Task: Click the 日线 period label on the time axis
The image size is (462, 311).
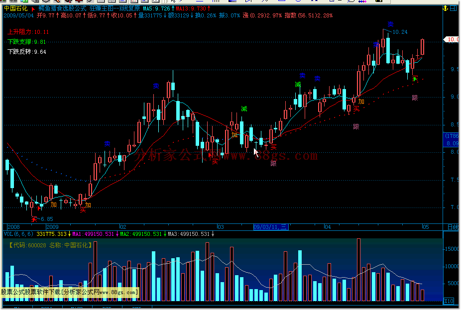Action: pos(453,227)
